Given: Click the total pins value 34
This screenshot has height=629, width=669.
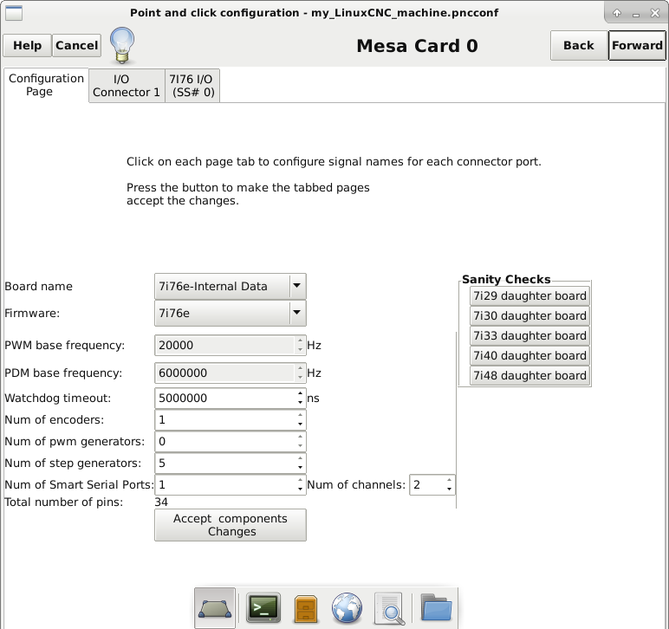Looking at the screenshot, I should 161,503.
